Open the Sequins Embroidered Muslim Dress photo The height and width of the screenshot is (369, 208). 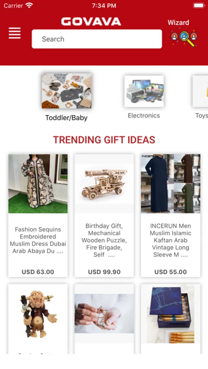(38, 184)
